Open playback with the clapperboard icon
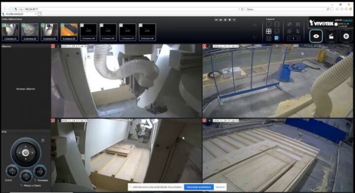This screenshot has width=355, height=193. (x=331, y=36)
